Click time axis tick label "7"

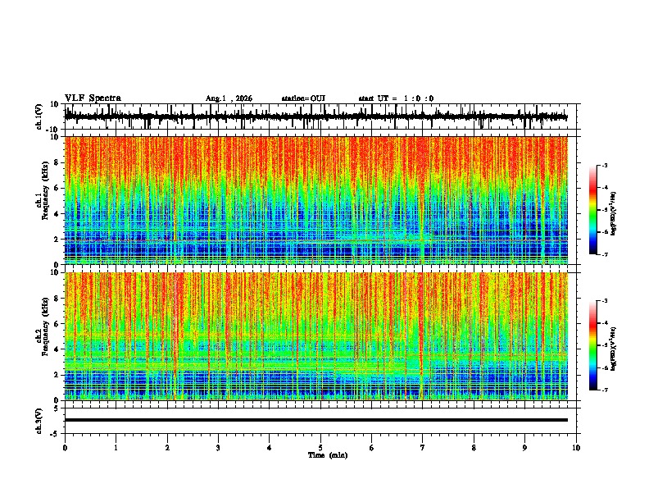[423, 448]
